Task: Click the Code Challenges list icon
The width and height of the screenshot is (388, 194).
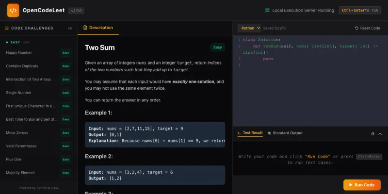Action: click(x=7, y=28)
